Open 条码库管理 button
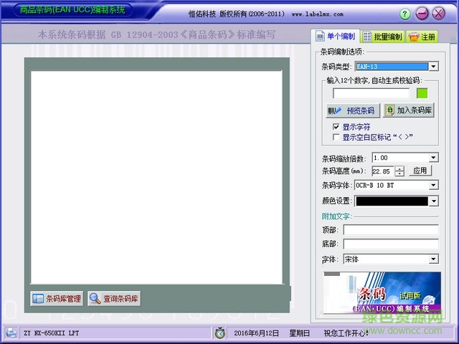This screenshot has height=344, width=459. tap(57, 299)
